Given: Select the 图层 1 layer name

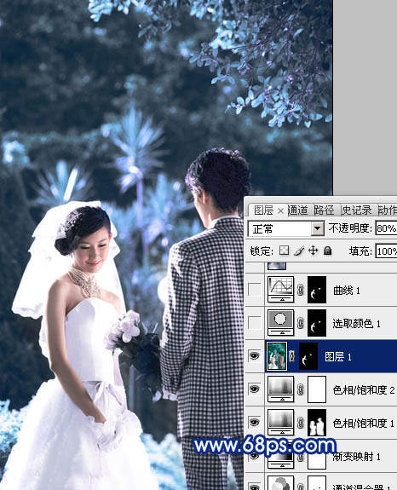Looking at the screenshot, I should point(338,356).
